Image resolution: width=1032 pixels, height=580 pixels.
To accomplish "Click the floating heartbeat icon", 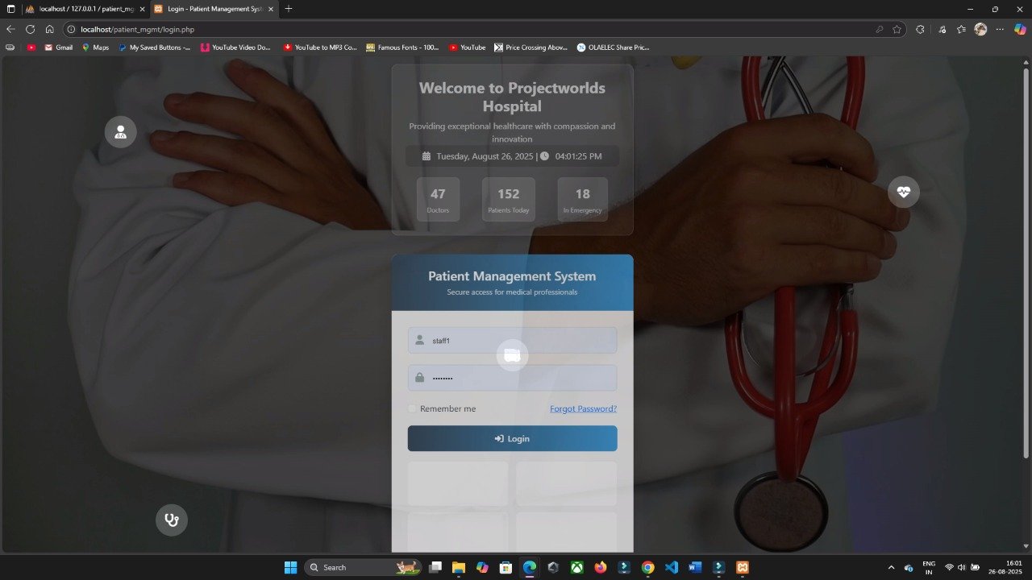I will (903, 192).
